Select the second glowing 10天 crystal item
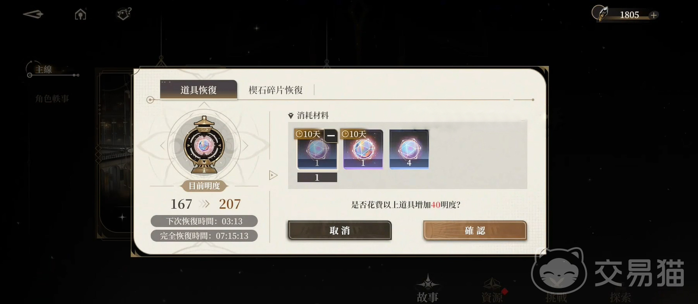The image size is (698, 304). (x=363, y=149)
